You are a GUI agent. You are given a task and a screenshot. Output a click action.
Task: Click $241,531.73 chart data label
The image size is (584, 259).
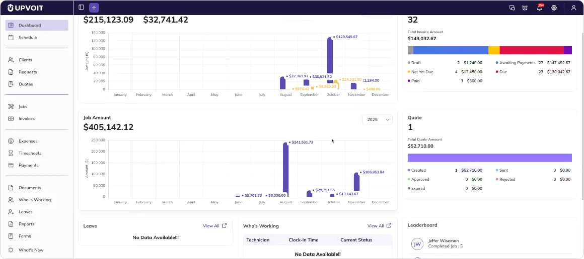click(x=302, y=143)
